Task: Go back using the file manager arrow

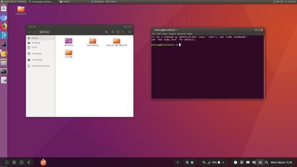Action: 30,32
